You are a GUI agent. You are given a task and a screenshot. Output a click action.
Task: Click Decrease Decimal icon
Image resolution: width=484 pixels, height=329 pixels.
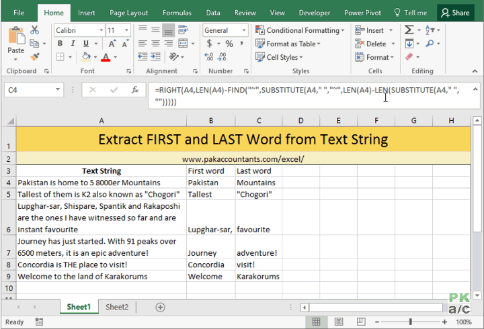[222, 56]
